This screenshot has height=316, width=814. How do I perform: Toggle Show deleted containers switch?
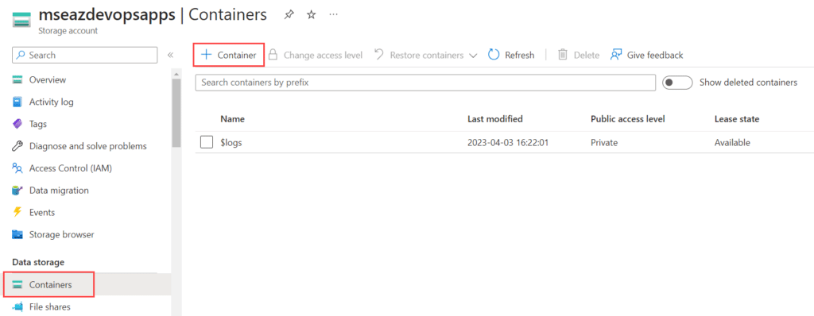pos(677,83)
